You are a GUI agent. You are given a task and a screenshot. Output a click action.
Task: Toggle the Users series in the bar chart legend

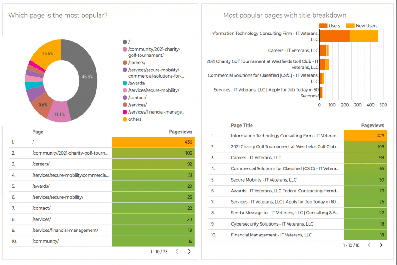[x=330, y=26]
